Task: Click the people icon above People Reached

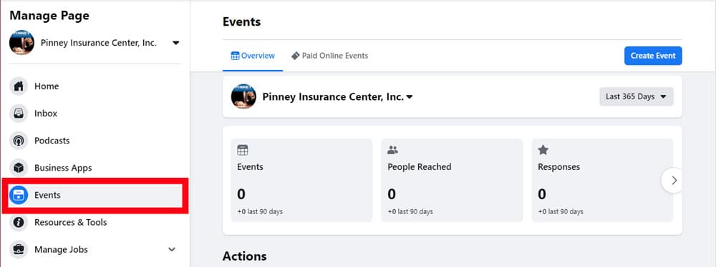Action: click(392, 150)
